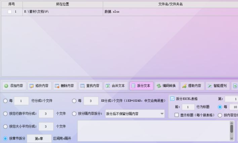Image resolution: width=238 pixels, height=143 pixels.
Task: Open the 拆分后不保留分隔内容 dropdown
Action: [x=135, y=114]
